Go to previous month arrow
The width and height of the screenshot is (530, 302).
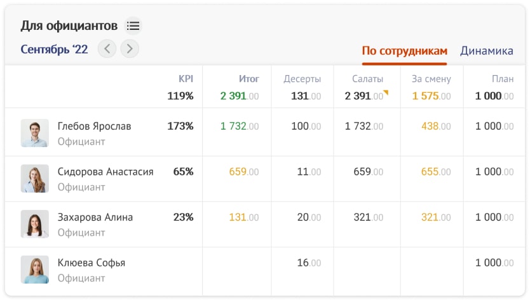(x=107, y=48)
